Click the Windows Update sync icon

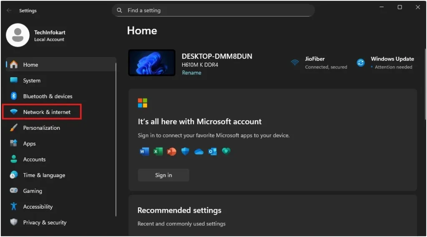[361, 63]
